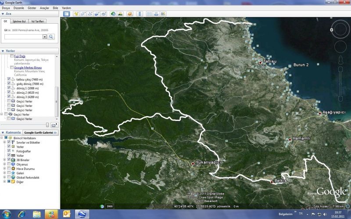Toggle the sidebar panel button
Viewport: 351px width, 219px height.
[x=66, y=14]
